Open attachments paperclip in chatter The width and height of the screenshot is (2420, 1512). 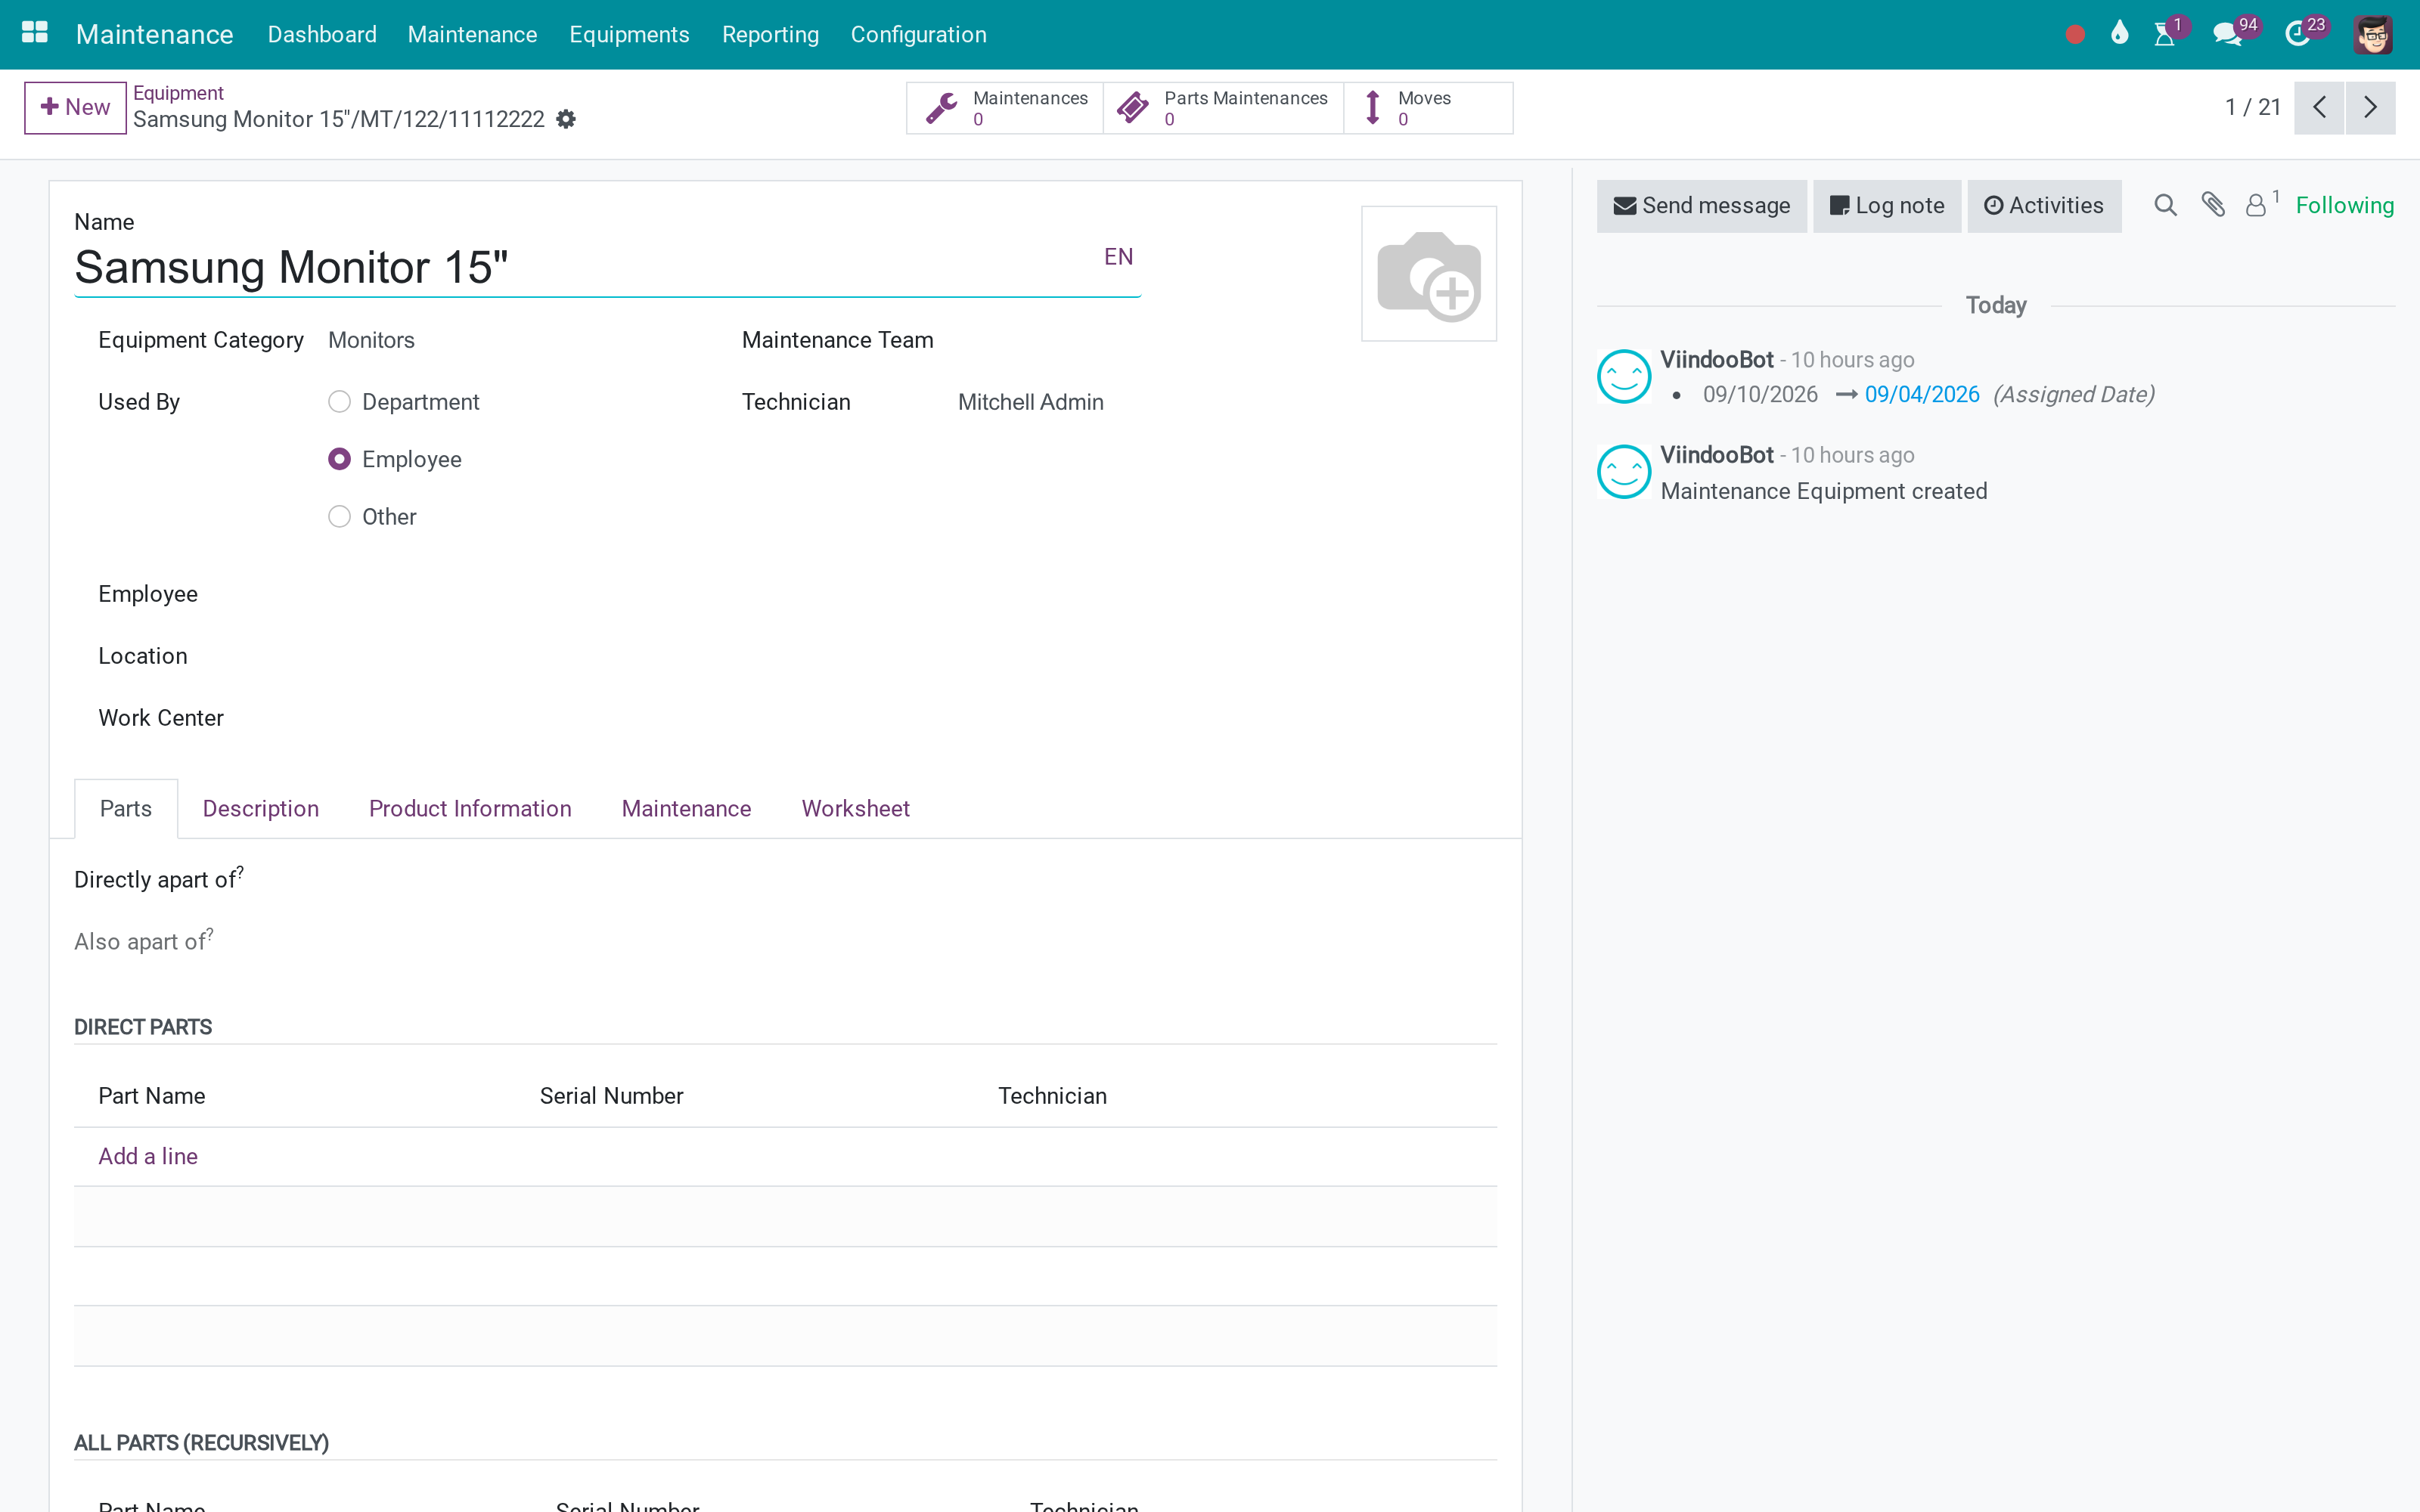coord(2213,206)
